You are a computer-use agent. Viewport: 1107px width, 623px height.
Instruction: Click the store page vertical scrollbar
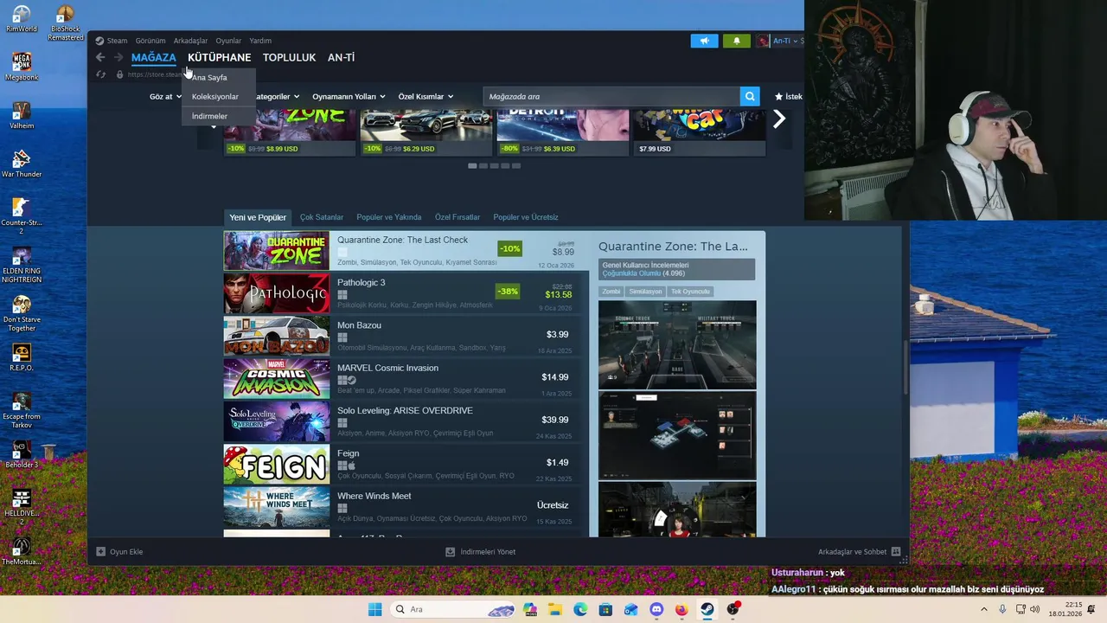tap(905, 368)
